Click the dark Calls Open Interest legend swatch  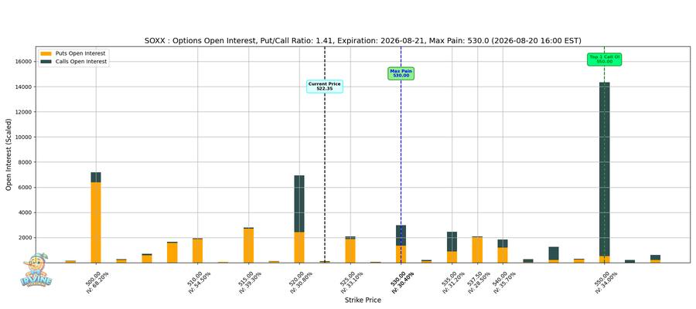point(46,62)
